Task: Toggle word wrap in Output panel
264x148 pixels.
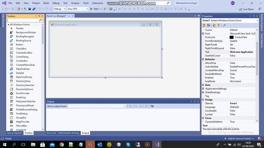Action: 152,106
